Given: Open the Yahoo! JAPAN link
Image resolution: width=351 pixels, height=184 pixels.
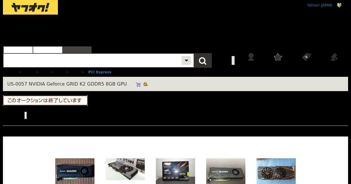Looking at the screenshot, I should click(x=319, y=5).
